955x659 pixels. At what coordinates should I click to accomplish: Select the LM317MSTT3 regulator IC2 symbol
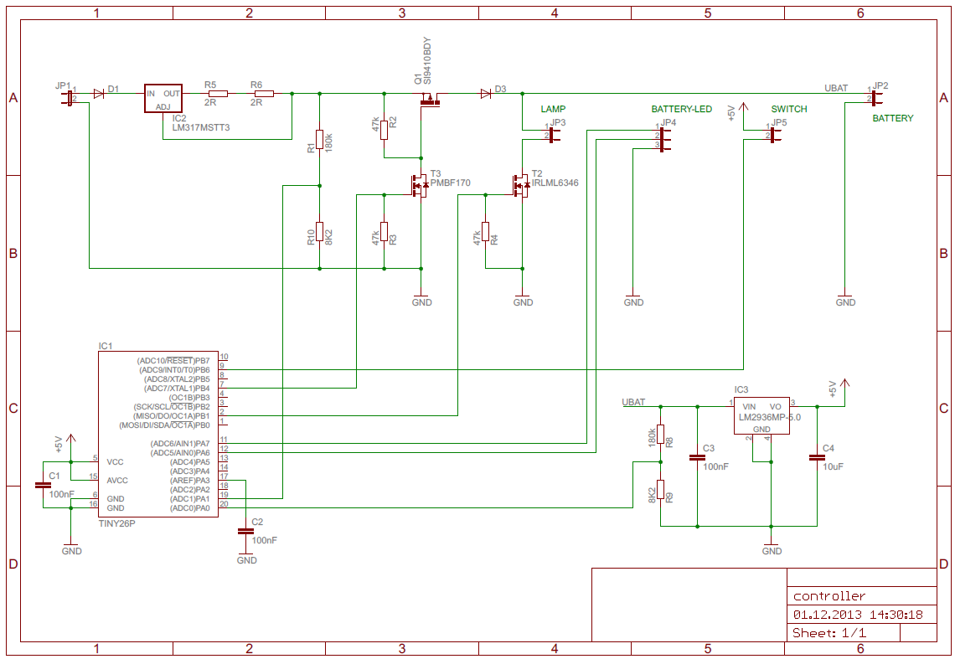[x=163, y=99]
